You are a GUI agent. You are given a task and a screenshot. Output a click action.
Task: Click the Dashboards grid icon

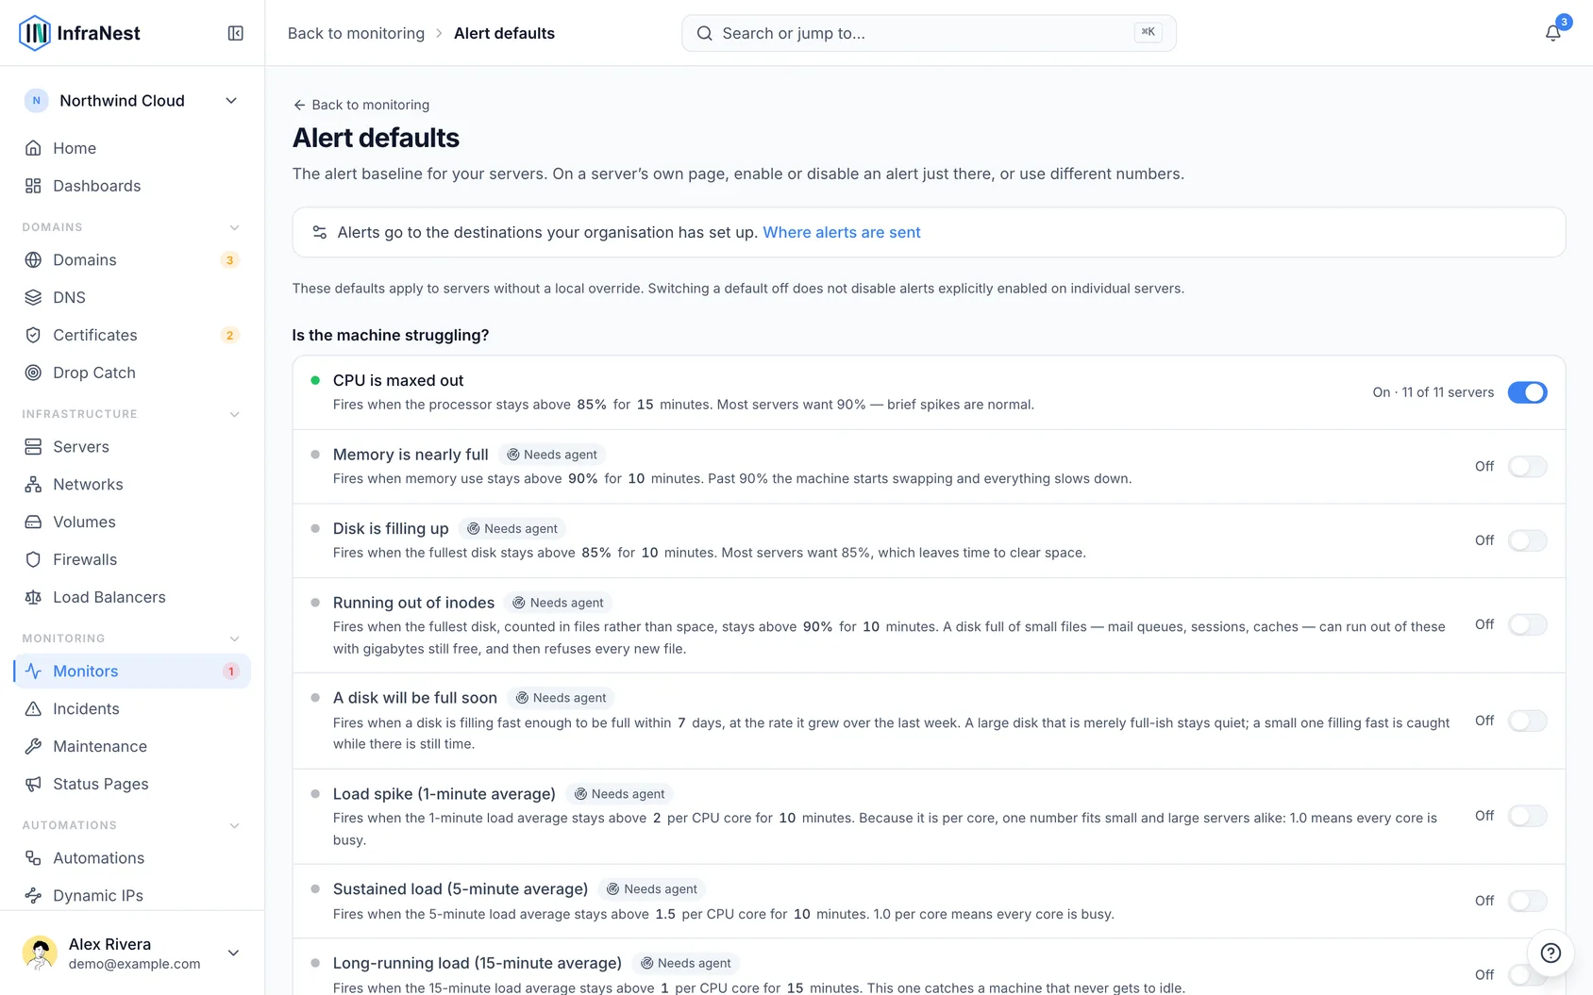click(33, 186)
